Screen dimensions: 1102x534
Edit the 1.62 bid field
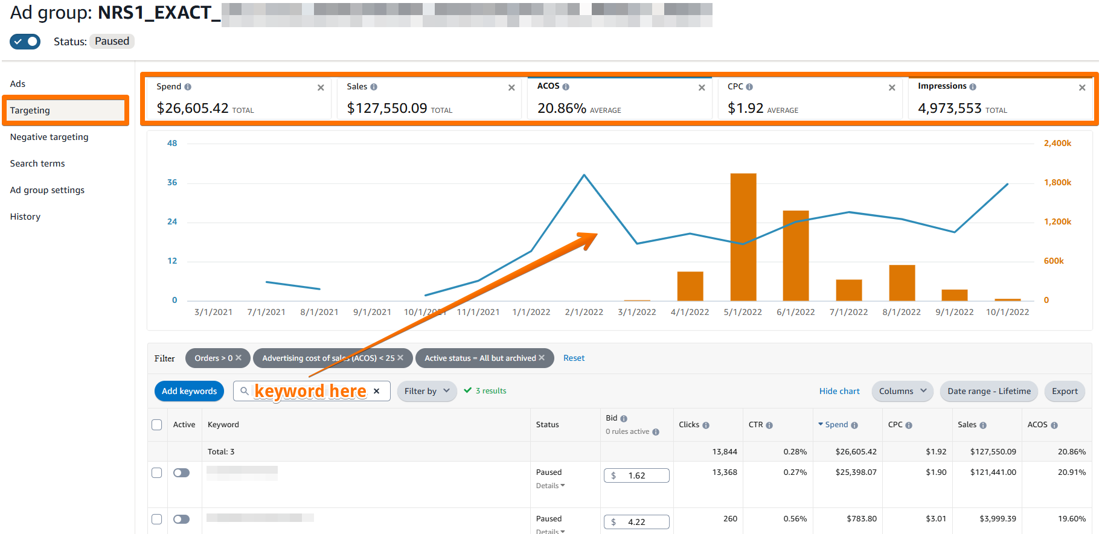pyautogui.click(x=636, y=475)
